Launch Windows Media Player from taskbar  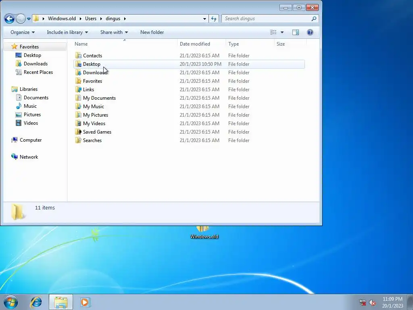[x=85, y=302]
